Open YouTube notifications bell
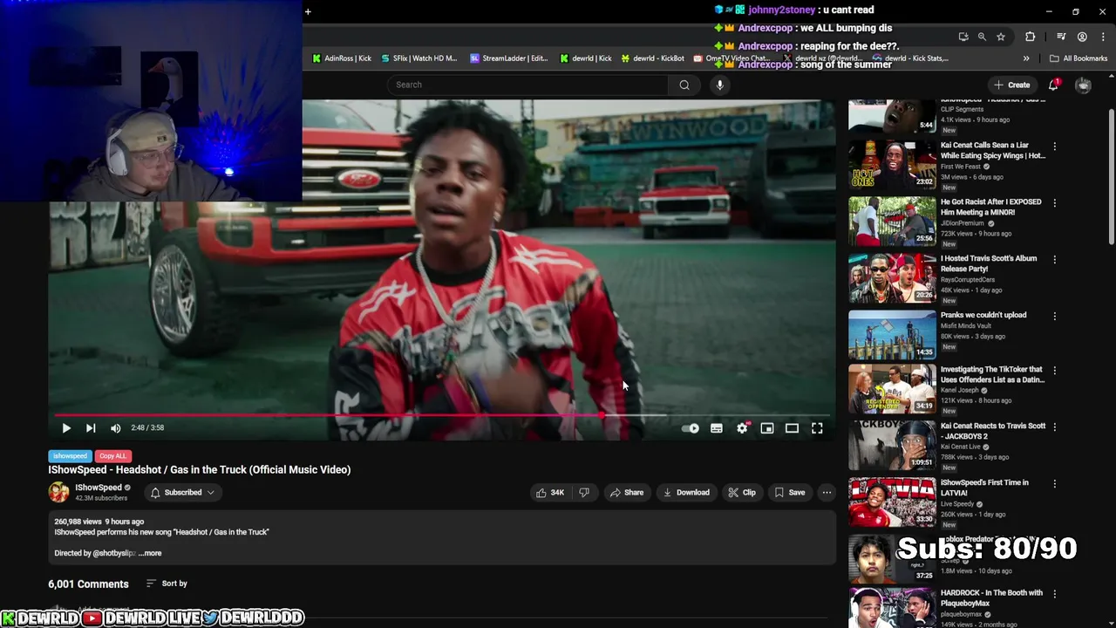Viewport: 1116px width, 628px height. coord(1053,85)
